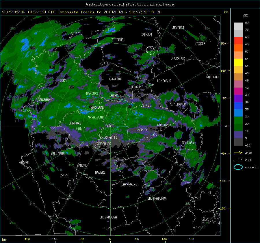Click the HAVERI city label
Viewport: 260px width, 243px height.
point(100,172)
